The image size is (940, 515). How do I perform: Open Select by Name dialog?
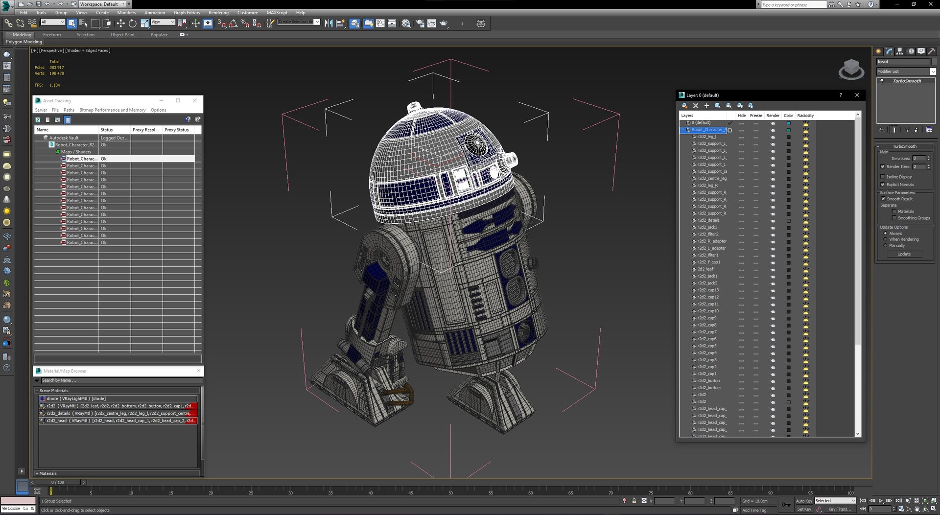coord(83,23)
